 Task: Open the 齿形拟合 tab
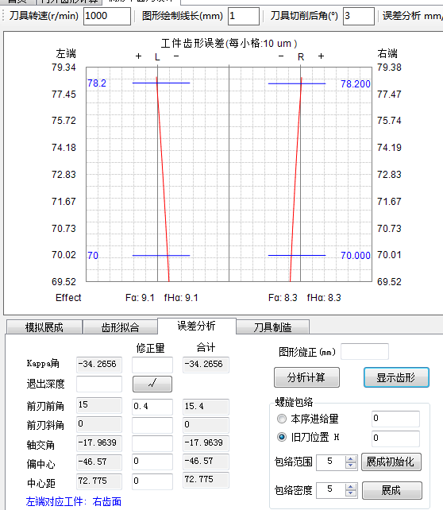pos(120,326)
